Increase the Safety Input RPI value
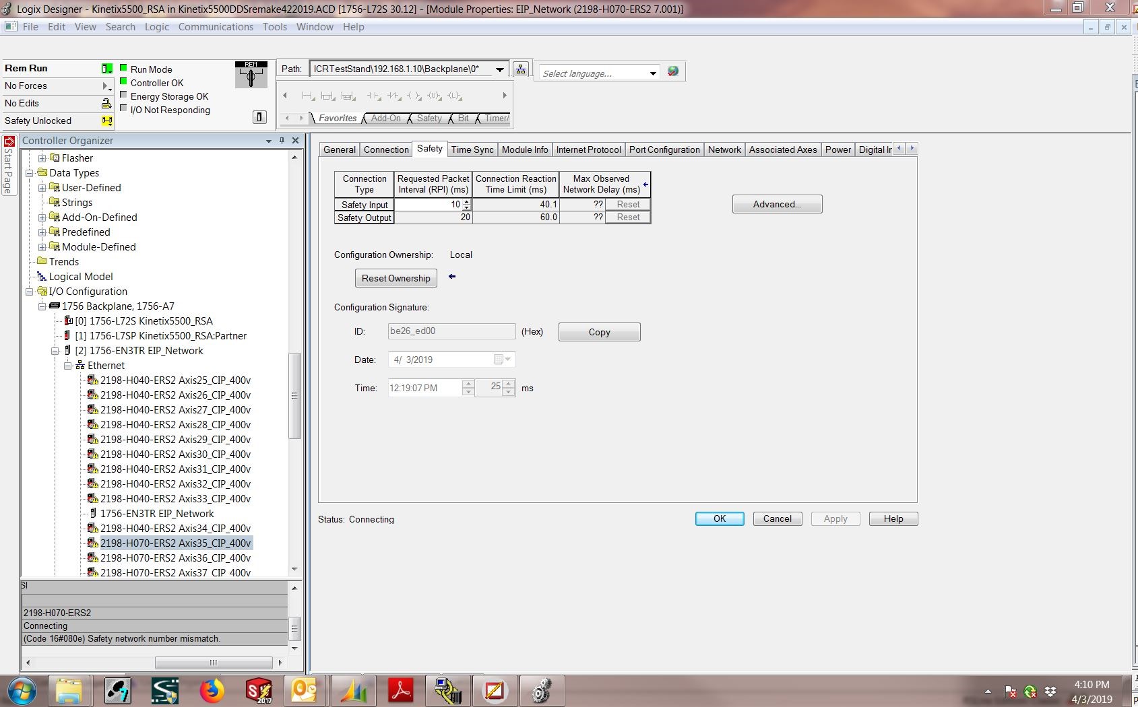Viewport: 1138px width, 707px height. (467, 202)
